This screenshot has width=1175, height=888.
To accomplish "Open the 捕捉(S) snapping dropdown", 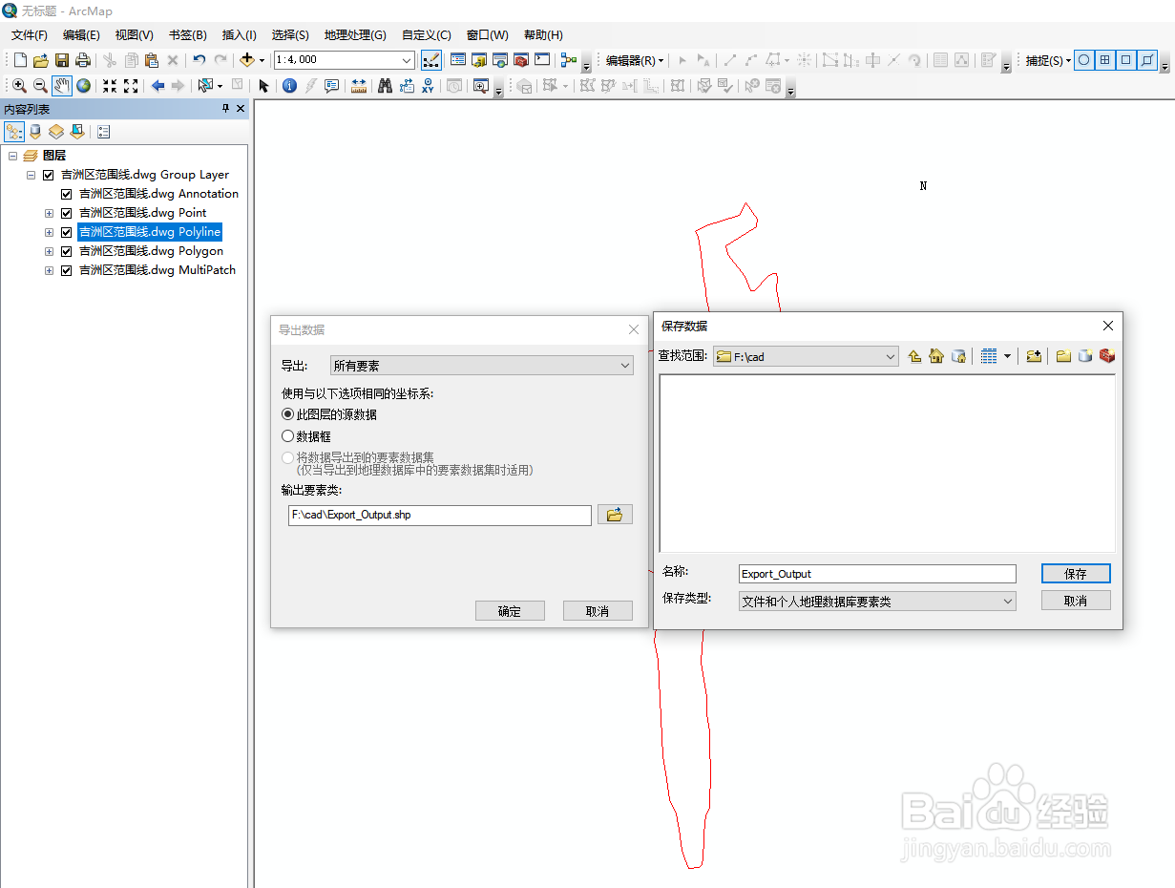I will 1048,60.
